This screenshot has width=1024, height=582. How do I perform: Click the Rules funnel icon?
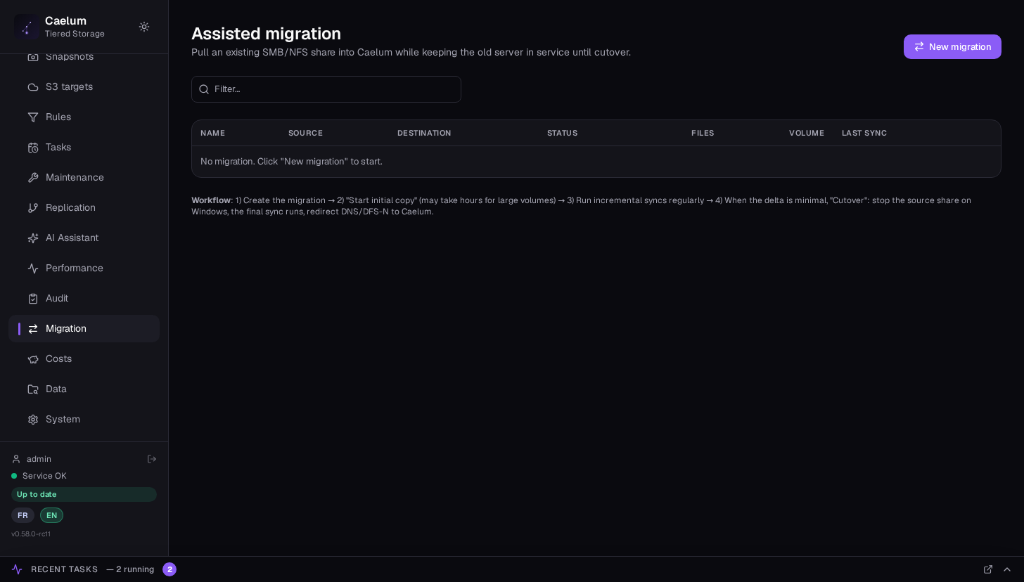tap(33, 117)
